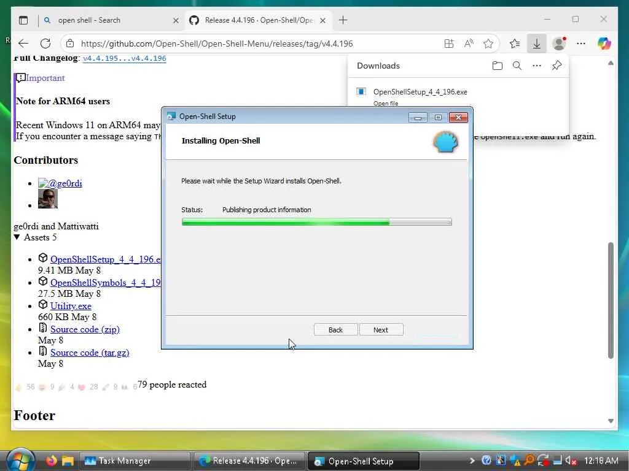This screenshot has width=629, height=471.
Task: Click Open file under downloaded installer
Action: [x=386, y=103]
